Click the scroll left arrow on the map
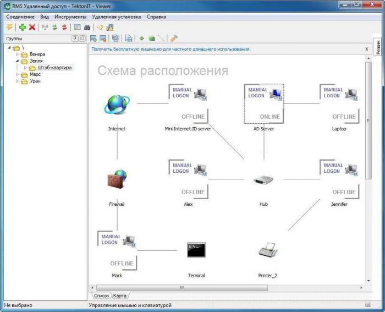Viewport: 385px width, 312px height. click(x=92, y=288)
